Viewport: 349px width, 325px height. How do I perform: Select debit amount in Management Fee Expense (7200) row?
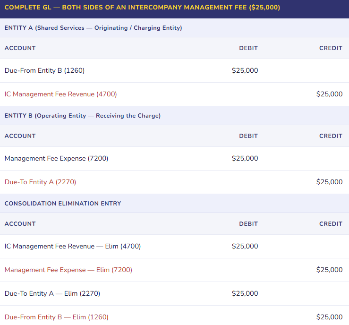(x=245, y=158)
